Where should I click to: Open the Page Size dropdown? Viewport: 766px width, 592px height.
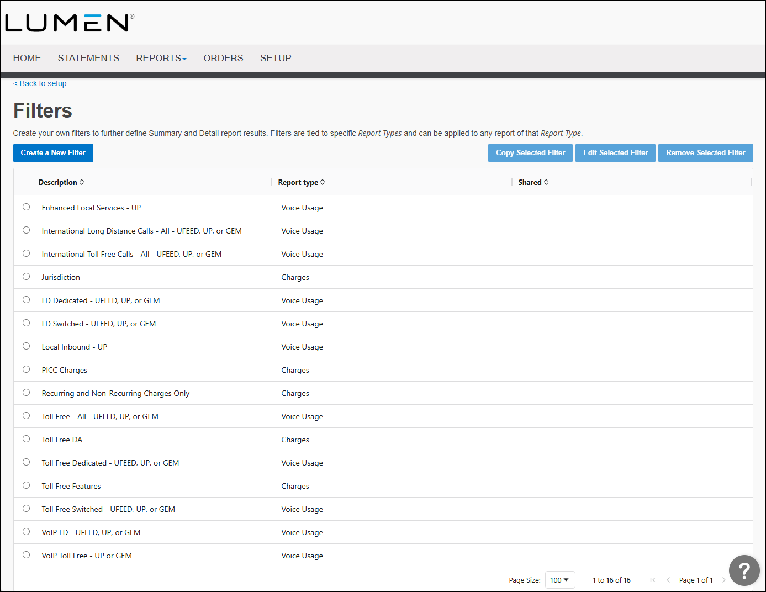(x=559, y=580)
